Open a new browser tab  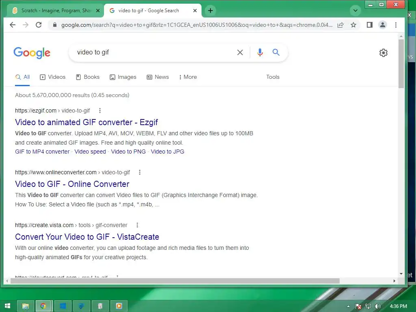(210, 11)
